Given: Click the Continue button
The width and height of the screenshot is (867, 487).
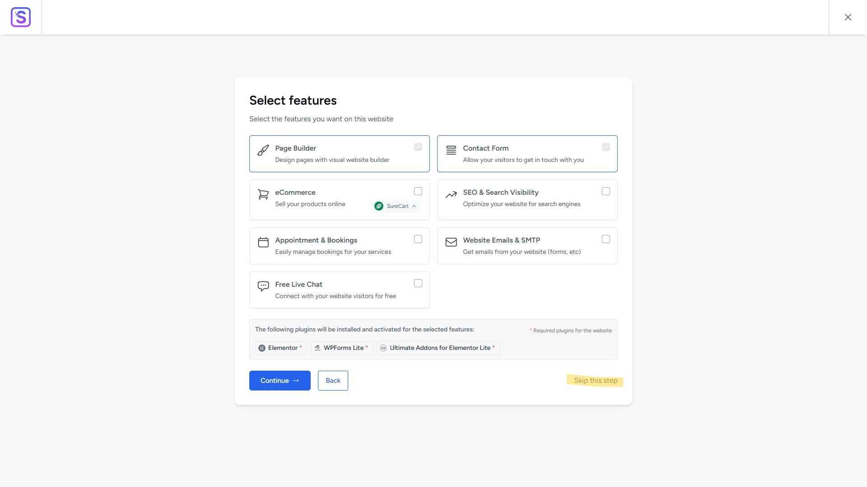Looking at the screenshot, I should [x=280, y=380].
